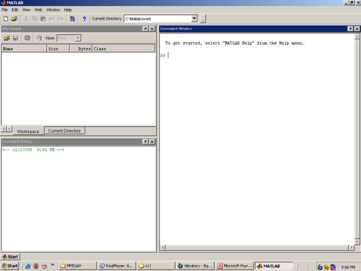Expand the quick launch chevron
Viewport: 361px width, 271px height.
click(x=53, y=264)
